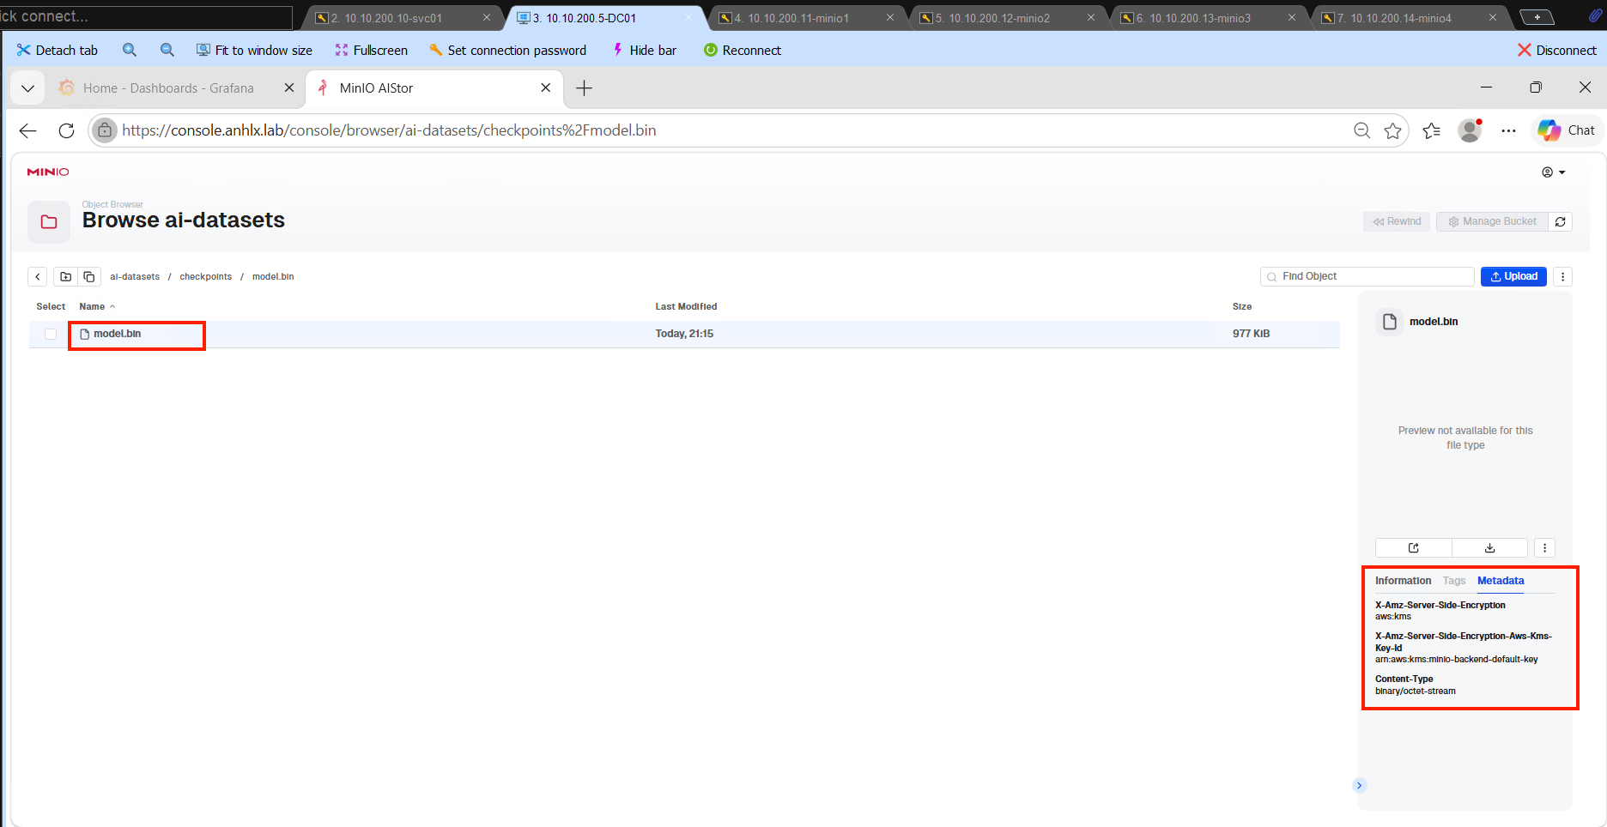Click the 977 KiB size value
Viewport: 1607px width, 827px height.
(1251, 334)
